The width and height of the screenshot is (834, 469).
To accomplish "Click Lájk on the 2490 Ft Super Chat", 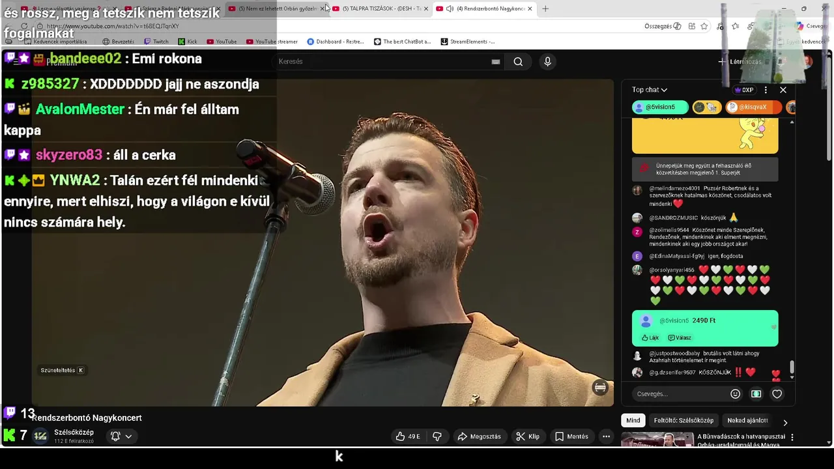I will [650, 338].
